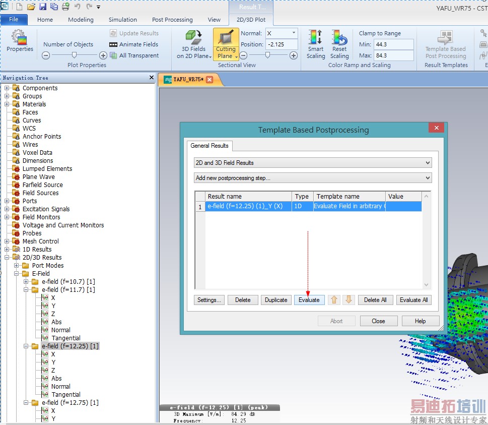
Task: Select the e-field (f=12.25) (1)_Y (X) result row
Action: point(313,206)
